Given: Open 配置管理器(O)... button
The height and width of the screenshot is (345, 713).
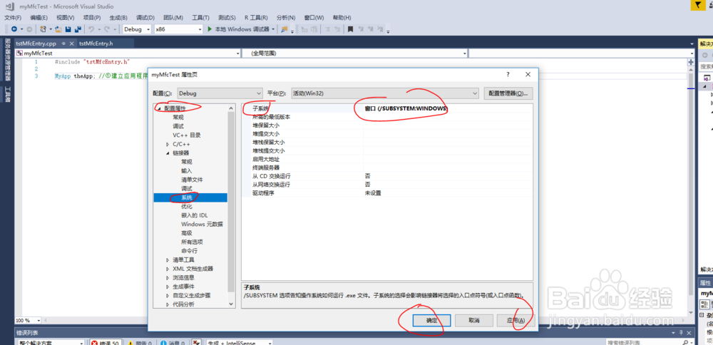Looking at the screenshot, I should [508, 93].
